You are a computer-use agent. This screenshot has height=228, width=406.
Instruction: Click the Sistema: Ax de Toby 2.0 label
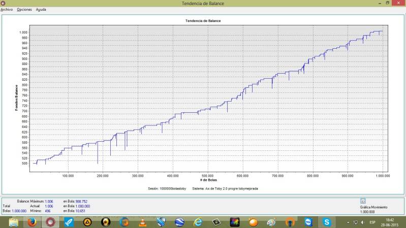225,189
